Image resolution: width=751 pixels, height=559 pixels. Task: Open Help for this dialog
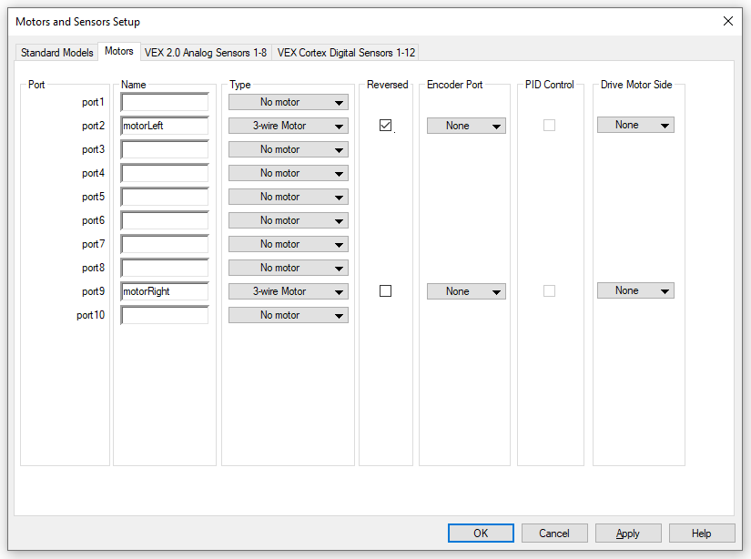pyautogui.click(x=702, y=534)
